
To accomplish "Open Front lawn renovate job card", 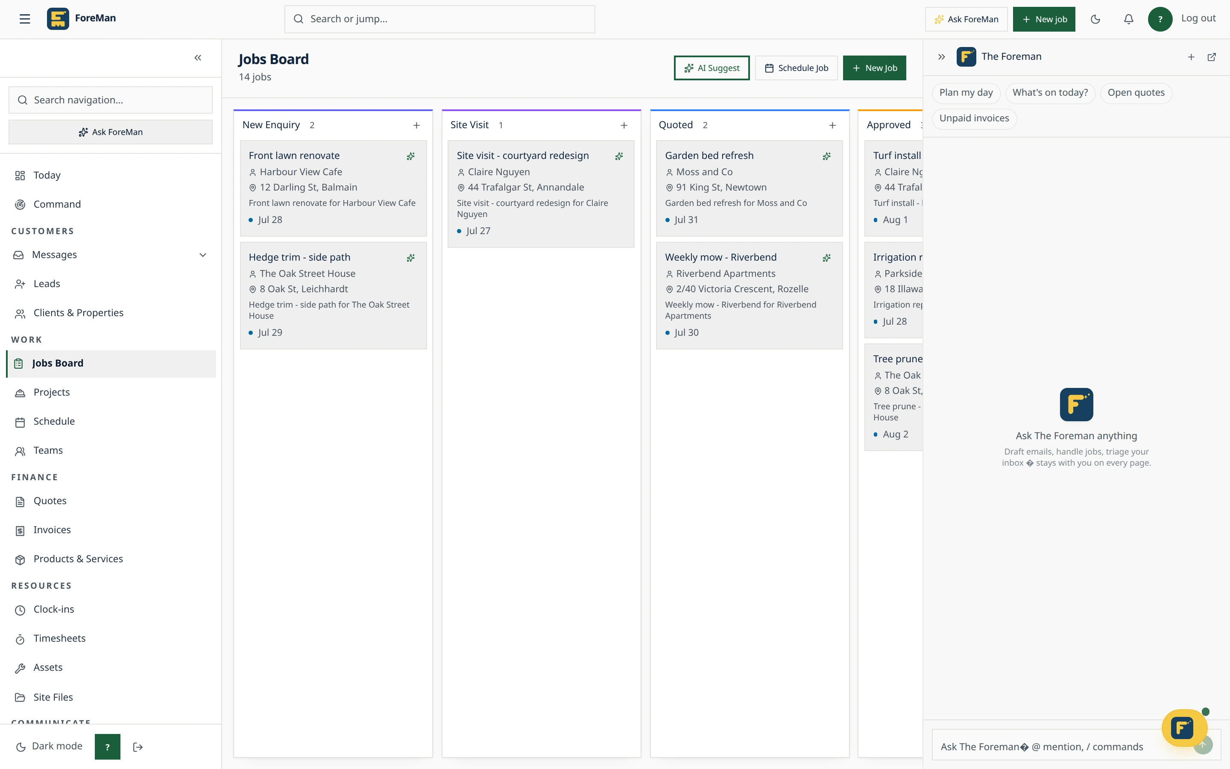I will 334,189.
